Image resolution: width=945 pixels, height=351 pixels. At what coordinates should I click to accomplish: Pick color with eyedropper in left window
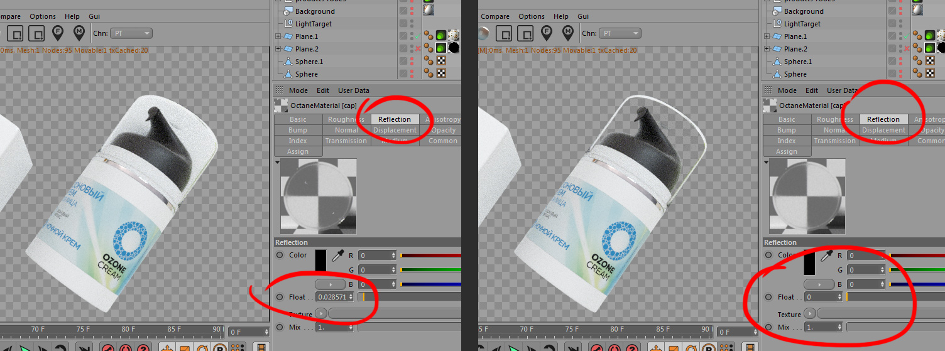337,256
